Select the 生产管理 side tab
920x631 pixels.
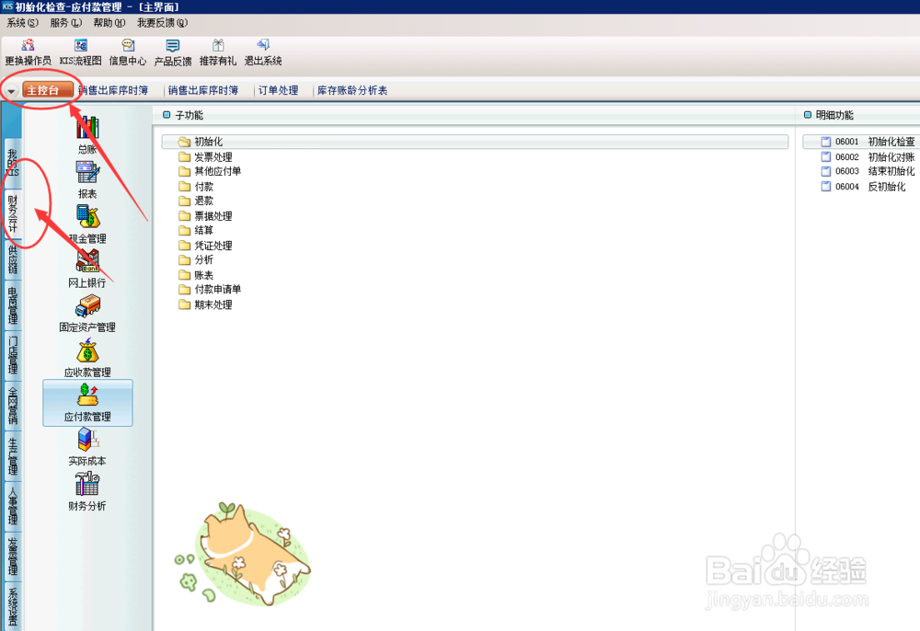point(12,455)
